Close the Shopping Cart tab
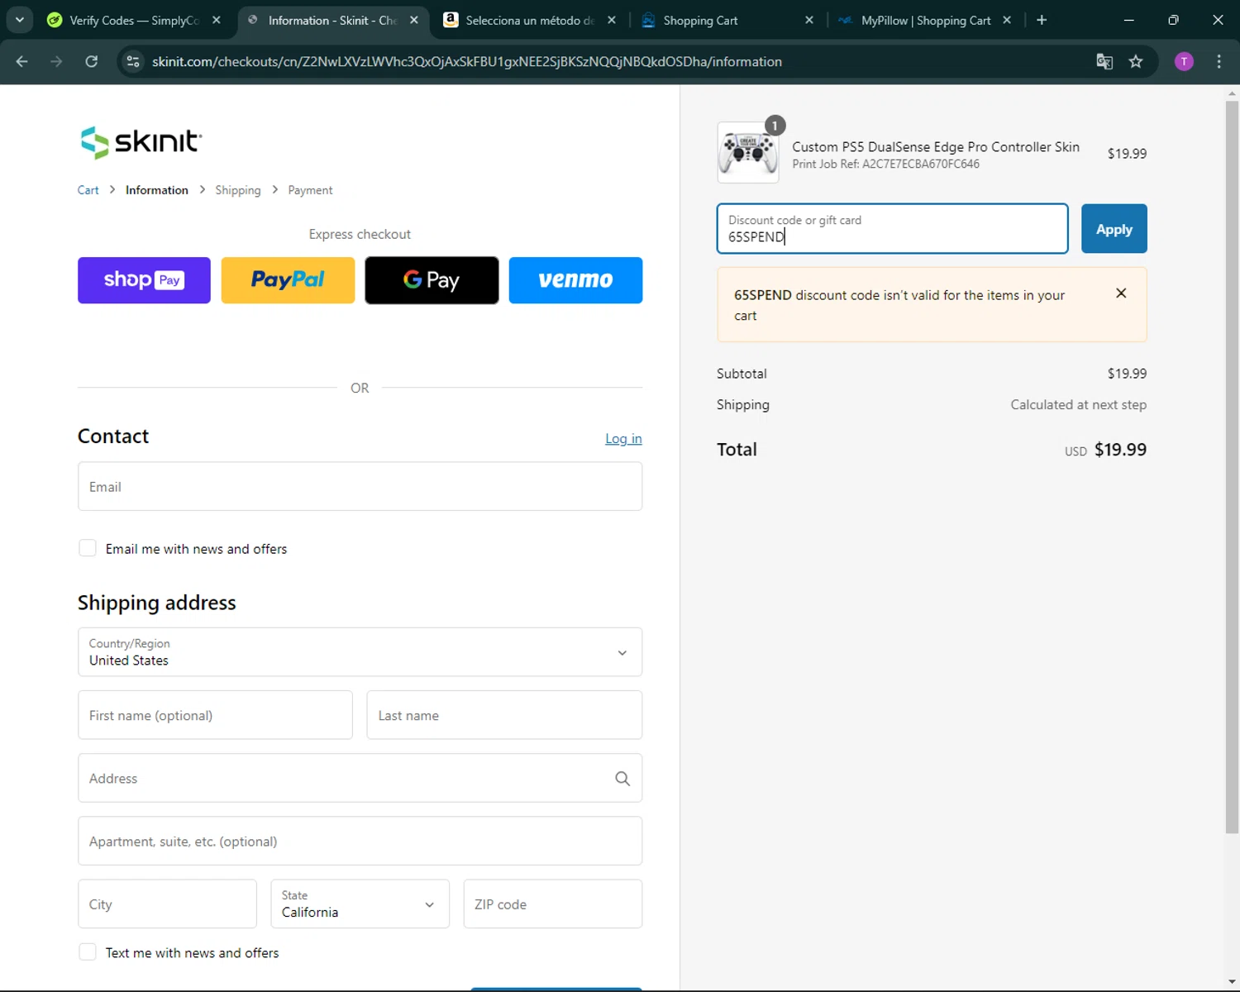 click(809, 20)
